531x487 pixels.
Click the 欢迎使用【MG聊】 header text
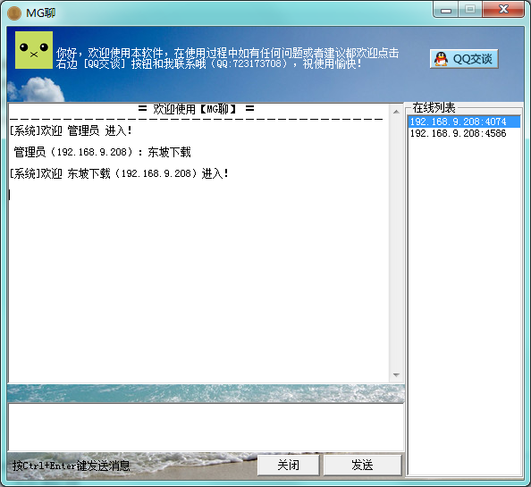196,109
